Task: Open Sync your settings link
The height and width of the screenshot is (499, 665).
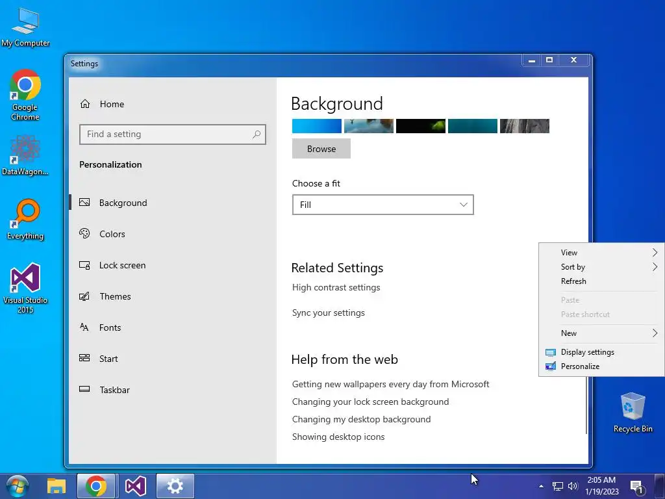Action: click(x=328, y=313)
